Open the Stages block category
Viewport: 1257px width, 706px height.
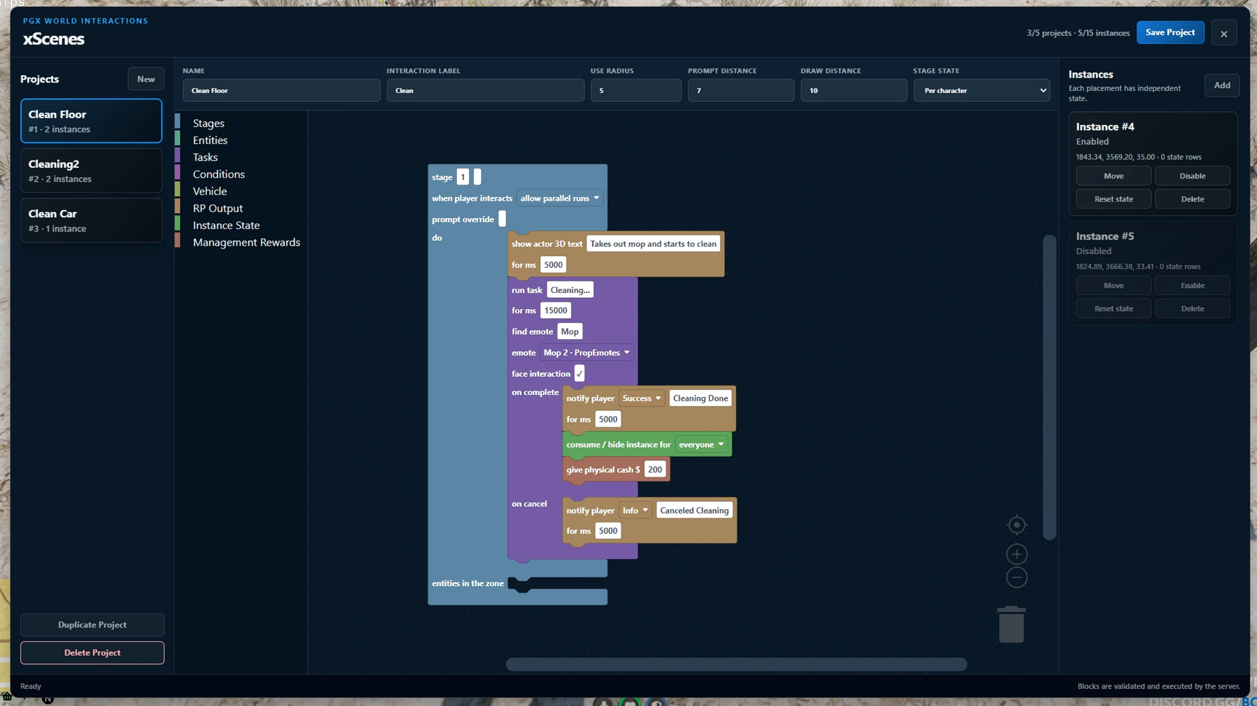pos(208,123)
